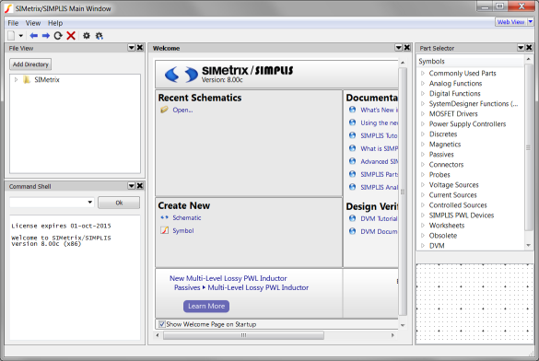Click the Welcome page horizontal scrollbar thumb
Image resolution: width=539 pixels, height=361 pixels.
click(x=243, y=335)
